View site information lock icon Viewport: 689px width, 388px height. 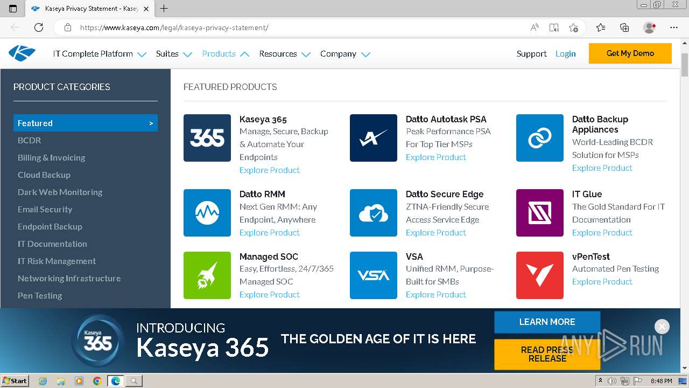68,27
